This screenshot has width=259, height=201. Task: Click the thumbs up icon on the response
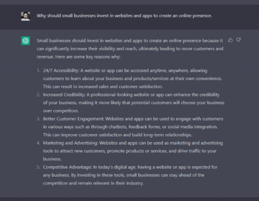pyautogui.click(x=231, y=40)
